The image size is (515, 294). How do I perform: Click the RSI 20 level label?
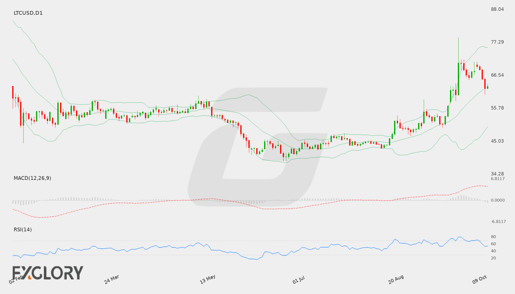tap(494, 258)
